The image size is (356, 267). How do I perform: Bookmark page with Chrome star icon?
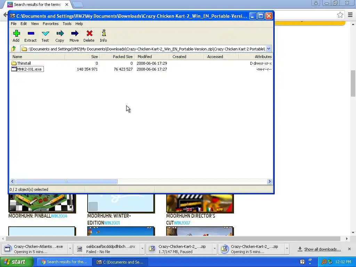tap(340, 15)
